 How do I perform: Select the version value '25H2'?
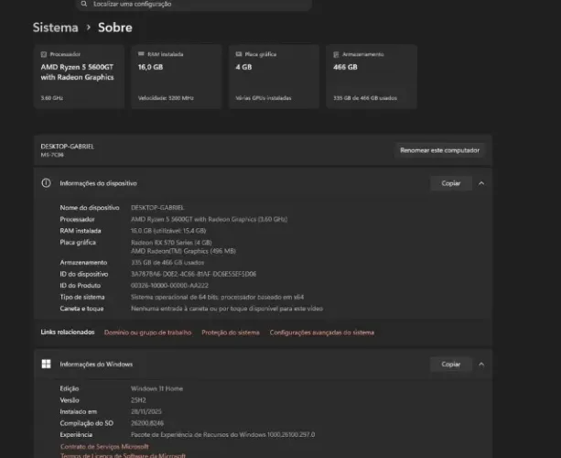tap(138, 400)
